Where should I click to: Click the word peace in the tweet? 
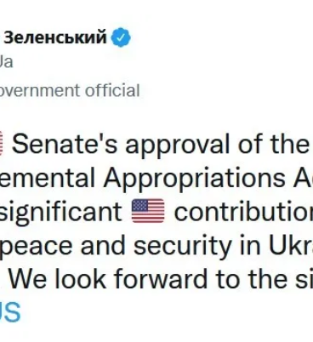(x=37, y=246)
